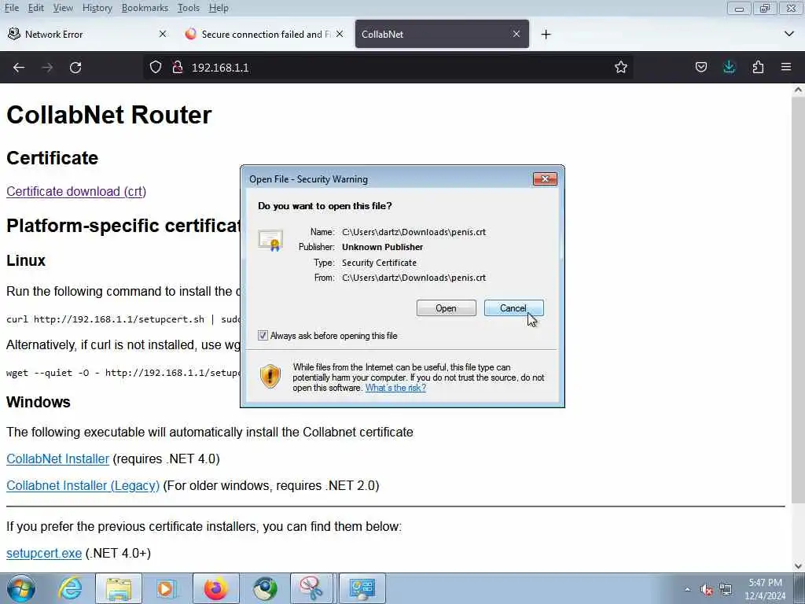Image resolution: width=805 pixels, height=604 pixels.
Task: Open the extensions puzzle icon
Action: [x=758, y=68]
